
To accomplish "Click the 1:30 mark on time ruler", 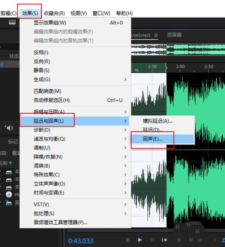I will tap(152, 66).
